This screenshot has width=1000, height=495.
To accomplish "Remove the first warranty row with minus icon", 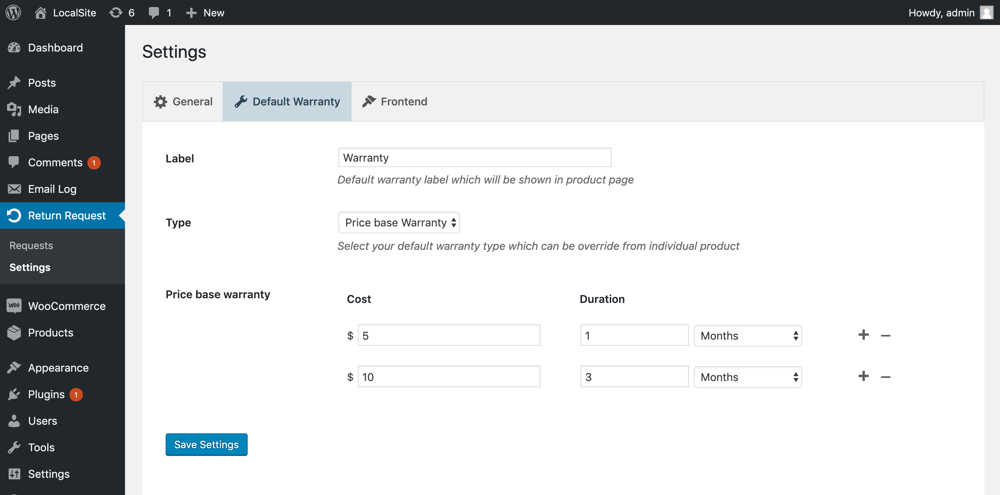I will (x=886, y=336).
